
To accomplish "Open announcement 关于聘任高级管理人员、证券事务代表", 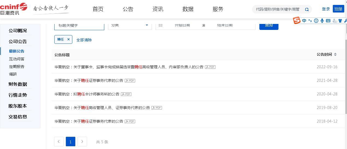I will pyautogui.click(x=102, y=108).
